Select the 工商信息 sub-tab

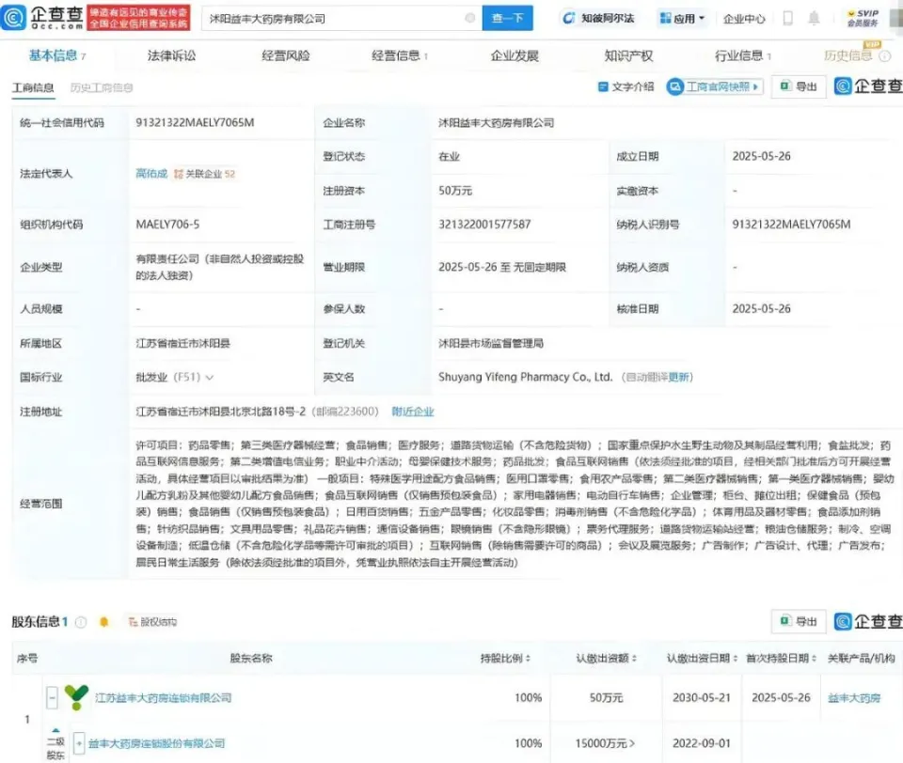coord(33,87)
